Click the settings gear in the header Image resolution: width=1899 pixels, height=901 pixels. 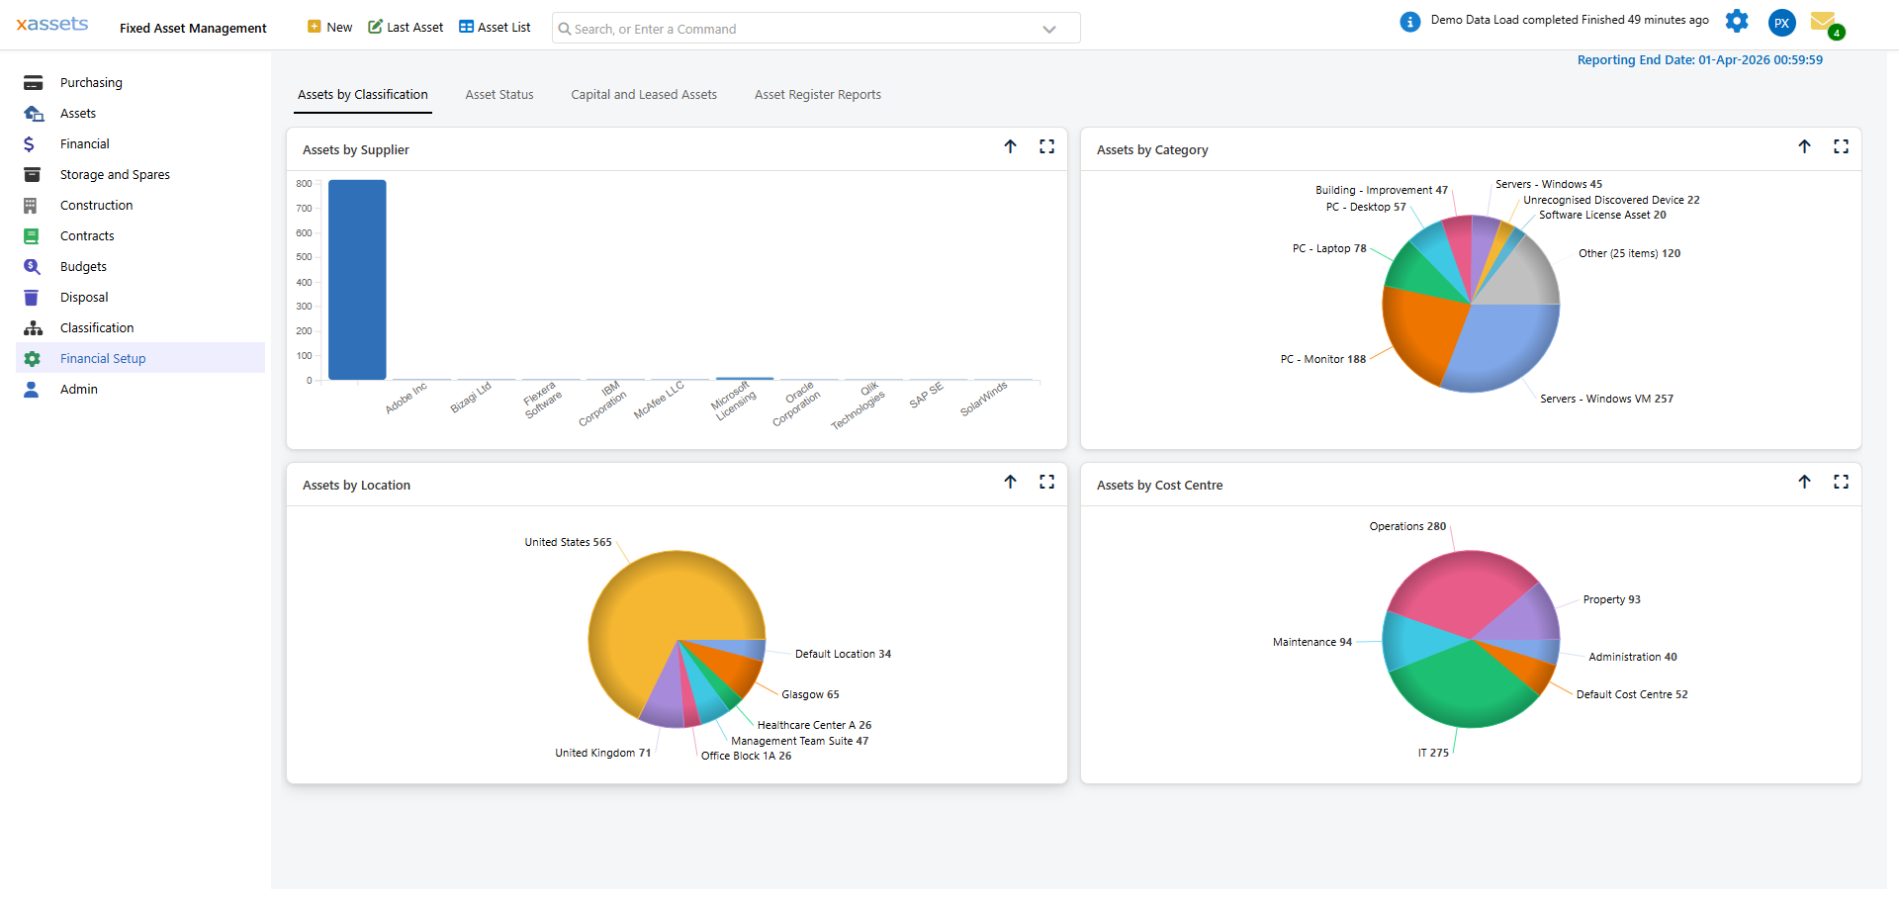1738,21
